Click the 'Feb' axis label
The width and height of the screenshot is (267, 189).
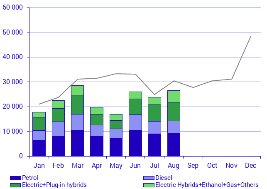[58, 165]
